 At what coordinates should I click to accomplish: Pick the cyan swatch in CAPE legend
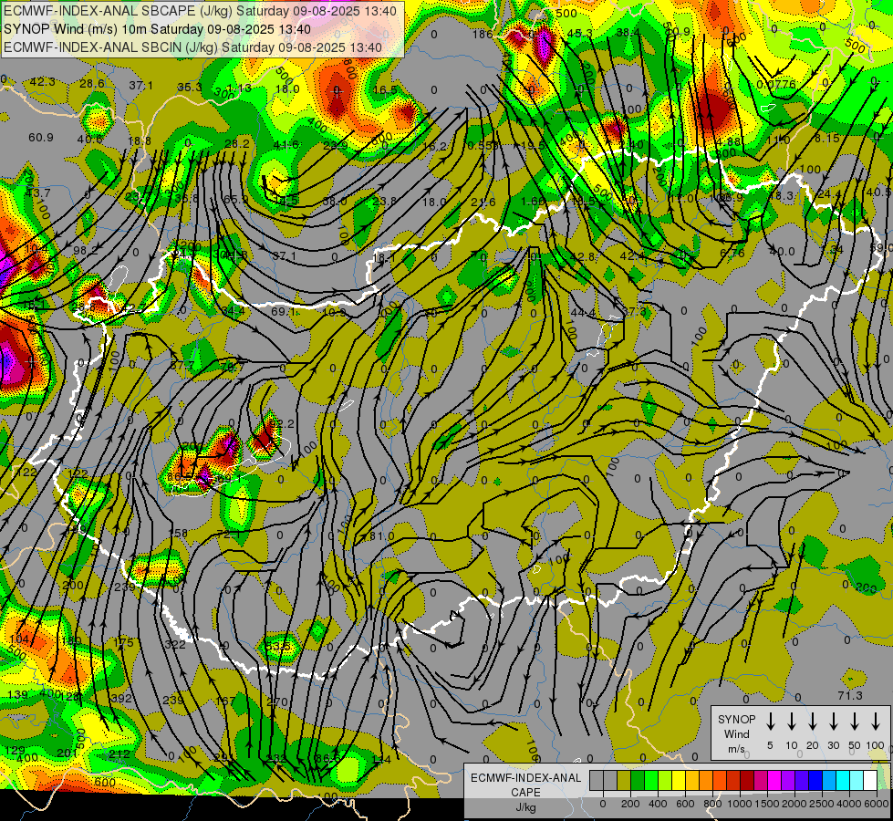[x=842, y=781]
